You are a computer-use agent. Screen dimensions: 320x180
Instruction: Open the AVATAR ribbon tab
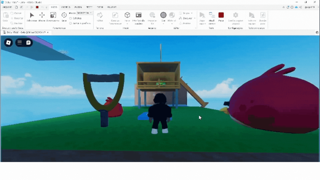78,7
